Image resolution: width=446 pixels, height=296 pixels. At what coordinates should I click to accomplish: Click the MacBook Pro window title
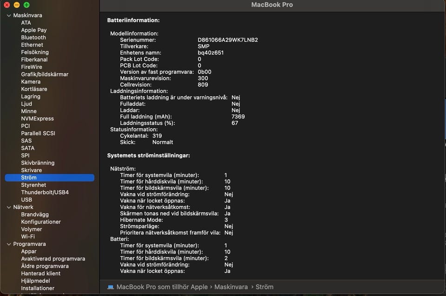272,5
